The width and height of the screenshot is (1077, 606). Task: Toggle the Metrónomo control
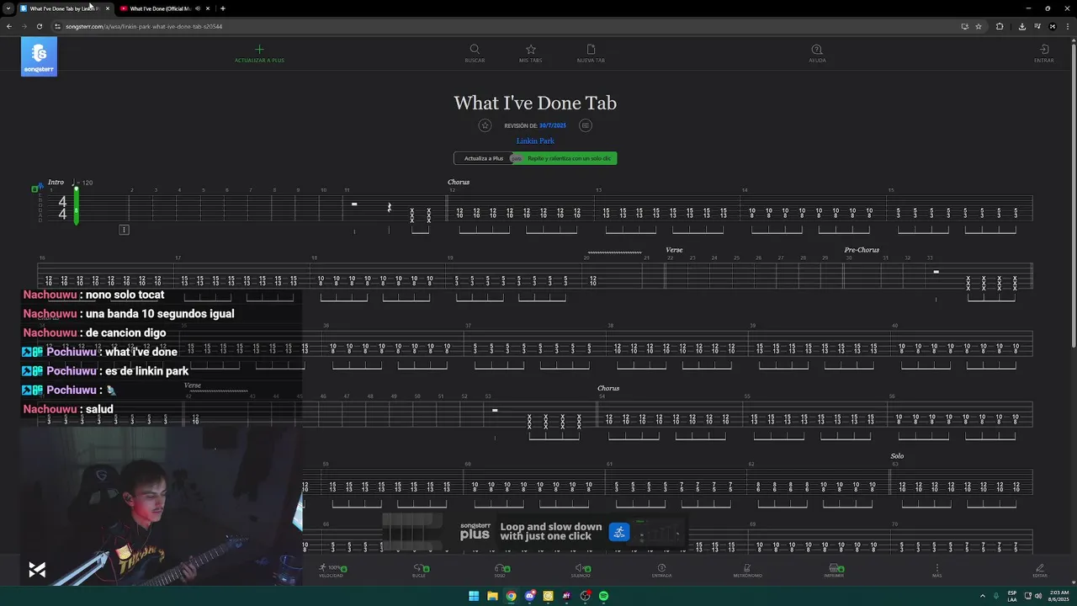[x=747, y=571]
